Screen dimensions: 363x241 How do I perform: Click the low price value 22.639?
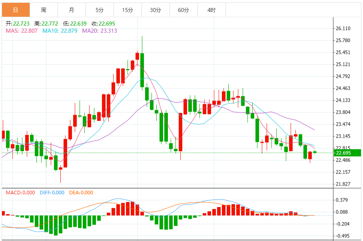point(78,24)
